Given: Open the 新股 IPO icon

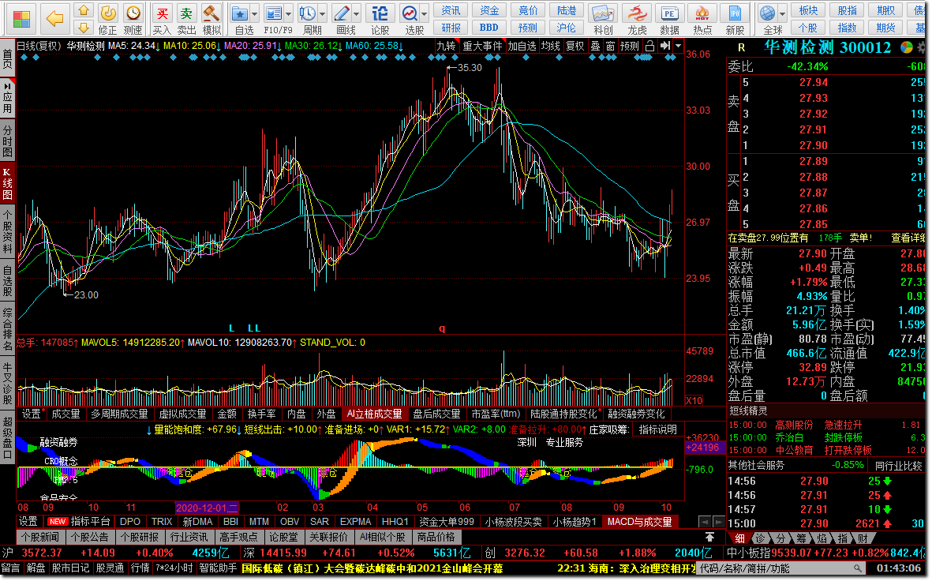Looking at the screenshot, I should [x=735, y=13].
